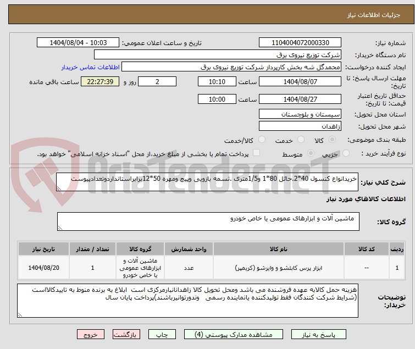Select the کالا radio button
The width and height of the screenshot is (415, 349).
(x=332, y=140)
